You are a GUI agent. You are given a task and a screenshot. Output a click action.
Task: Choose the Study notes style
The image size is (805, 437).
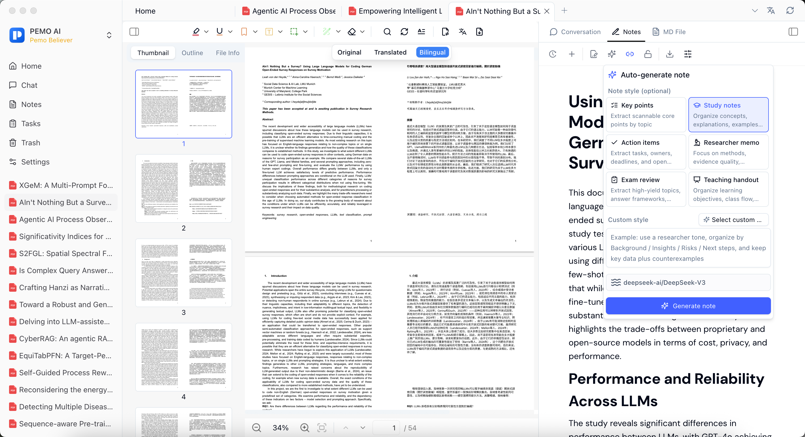click(728, 114)
